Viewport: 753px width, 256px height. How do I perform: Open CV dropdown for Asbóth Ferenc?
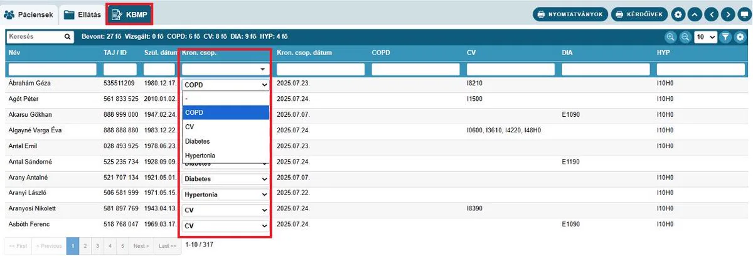(226, 226)
